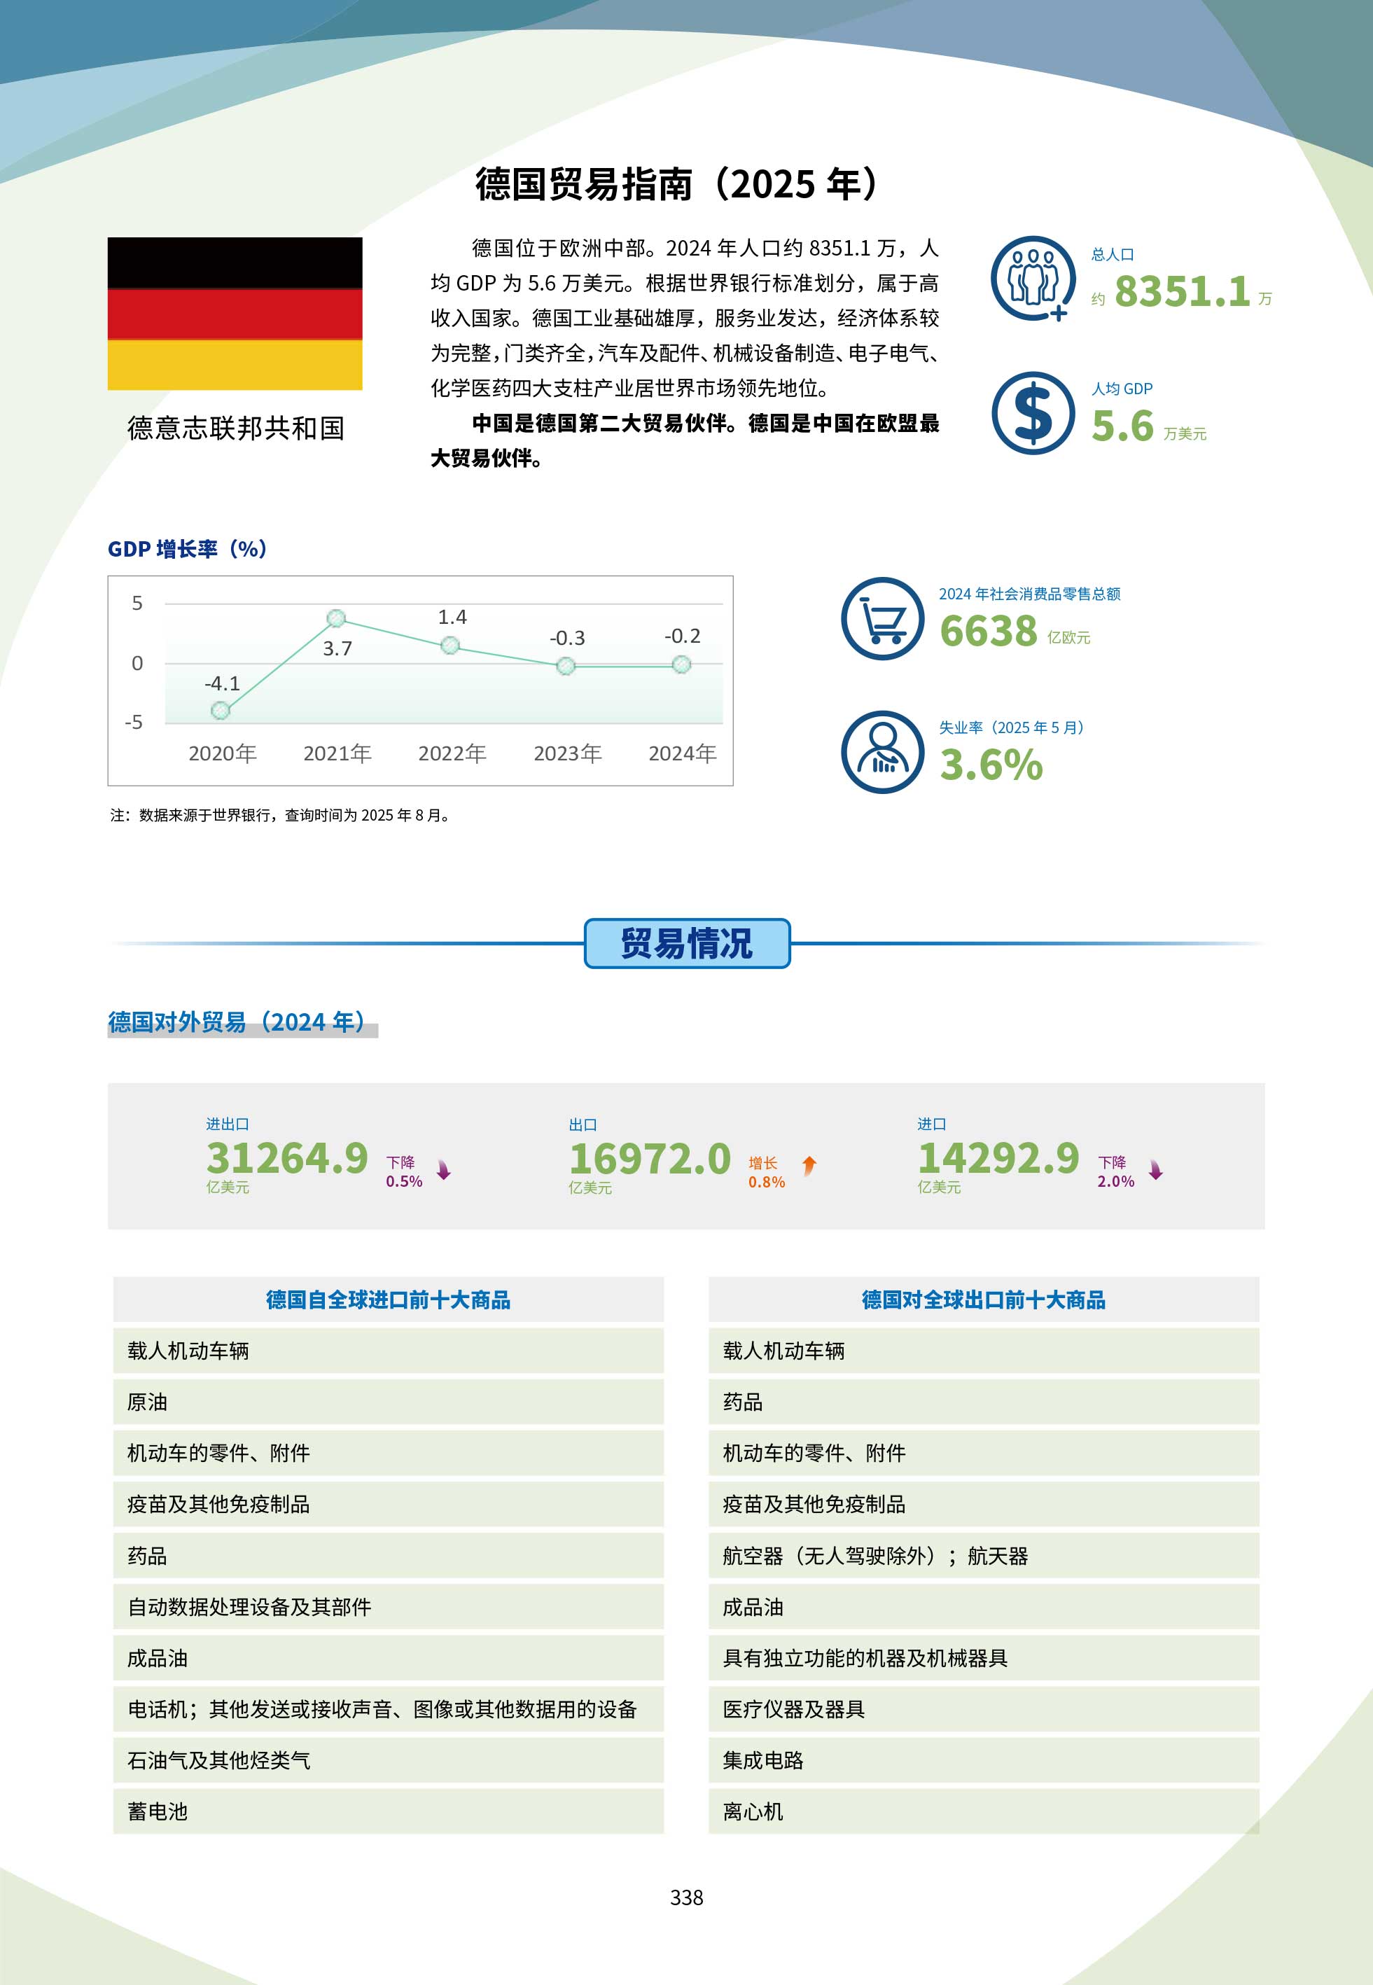Click the downward arrow beside 2.0%
1373x1985 pixels.
pos(1155,1170)
